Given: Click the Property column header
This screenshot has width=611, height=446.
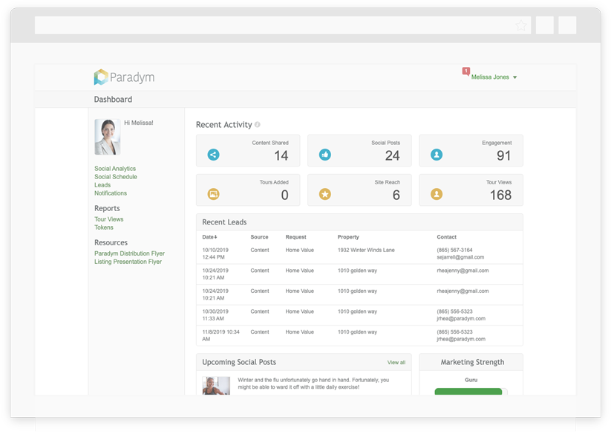Looking at the screenshot, I should point(348,237).
